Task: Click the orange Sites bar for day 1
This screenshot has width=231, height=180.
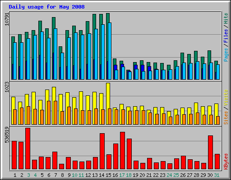Action: 15,117
